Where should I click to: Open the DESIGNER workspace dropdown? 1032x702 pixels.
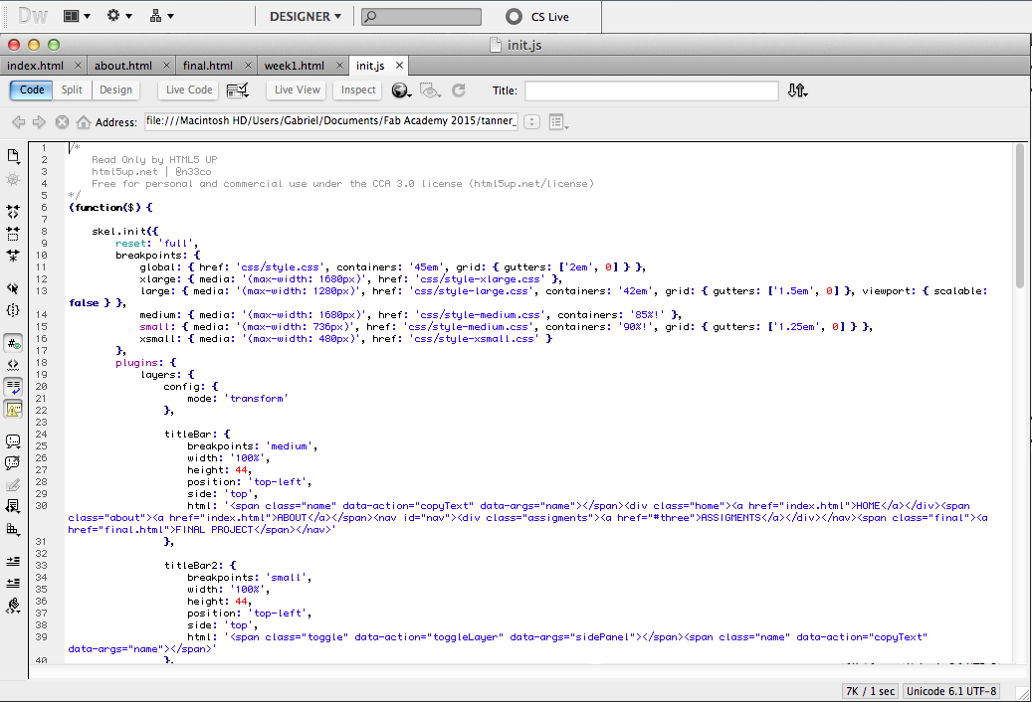click(x=306, y=16)
